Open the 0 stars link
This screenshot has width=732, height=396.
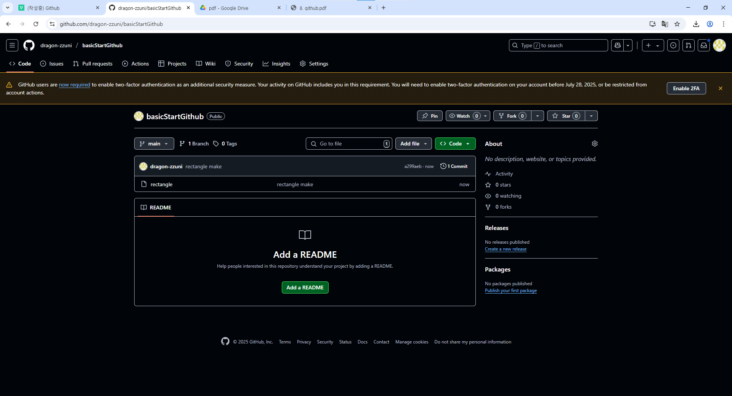pyautogui.click(x=499, y=185)
